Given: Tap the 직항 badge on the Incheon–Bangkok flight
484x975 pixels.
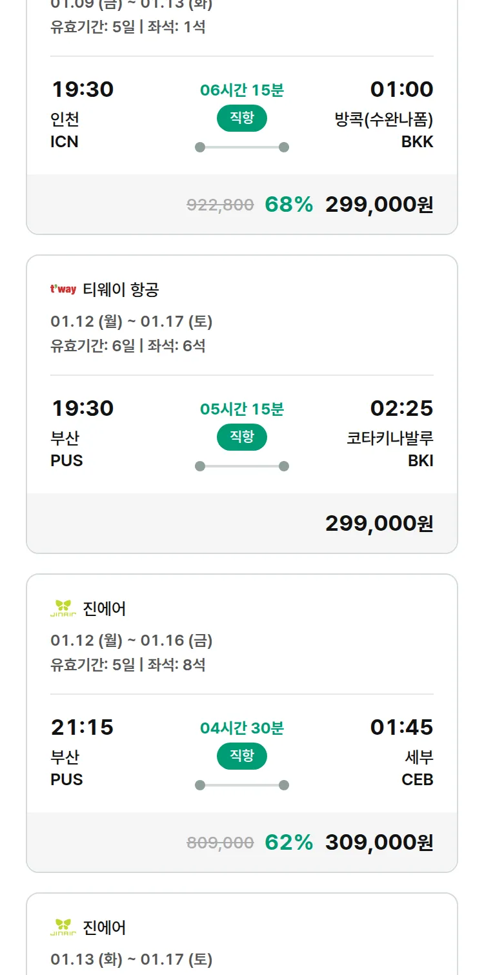Looking at the screenshot, I should tap(241, 118).
